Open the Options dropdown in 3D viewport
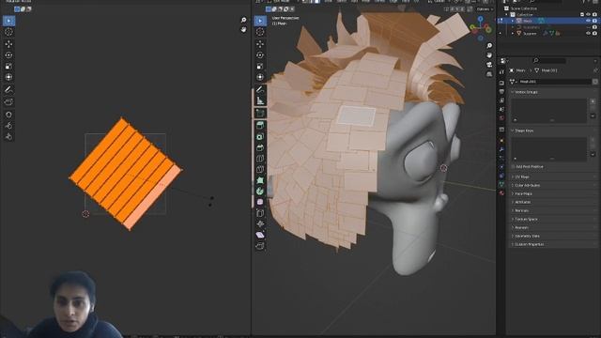The image size is (601, 338). click(485, 8)
